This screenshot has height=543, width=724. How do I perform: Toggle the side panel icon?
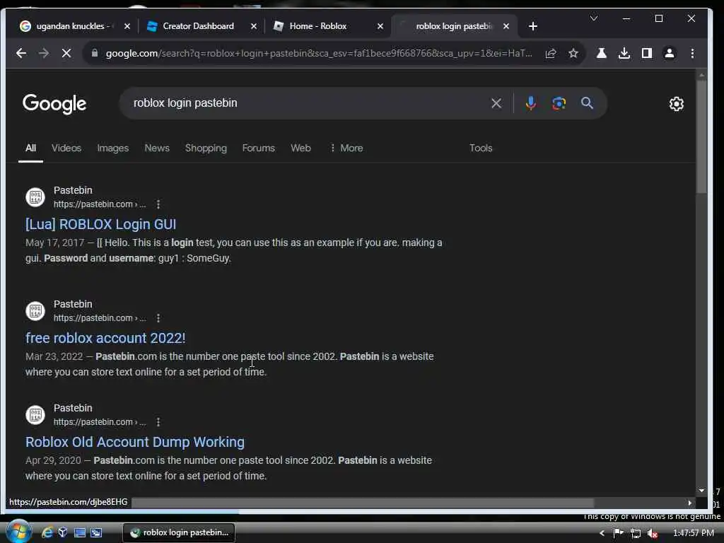point(646,53)
